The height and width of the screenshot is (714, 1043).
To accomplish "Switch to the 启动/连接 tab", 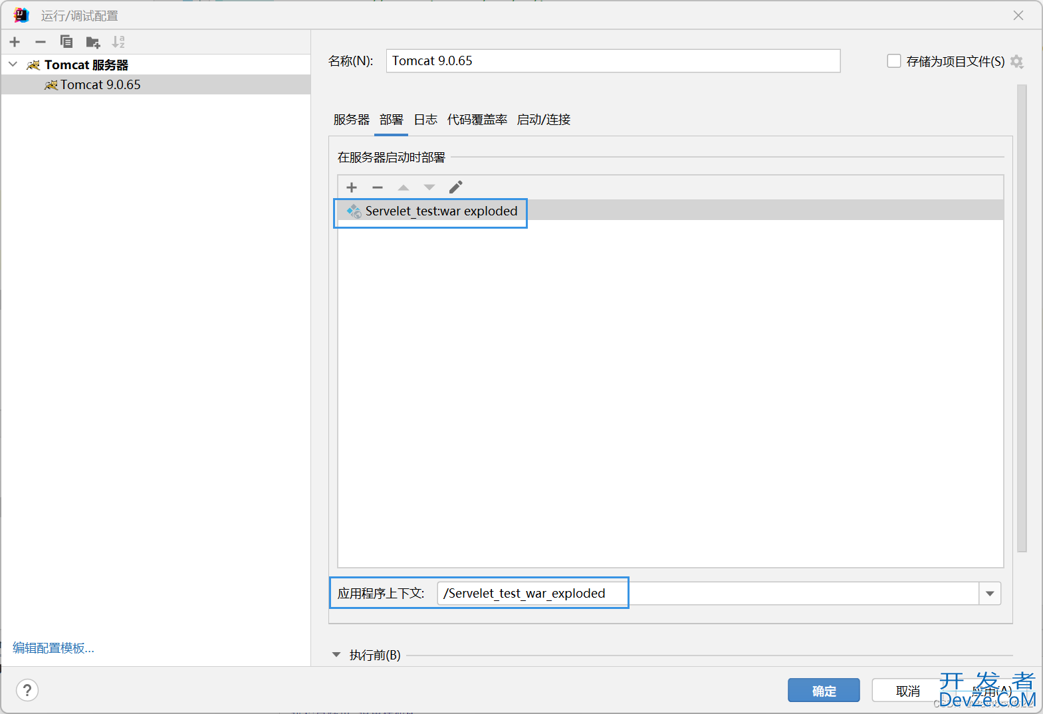I will point(544,120).
